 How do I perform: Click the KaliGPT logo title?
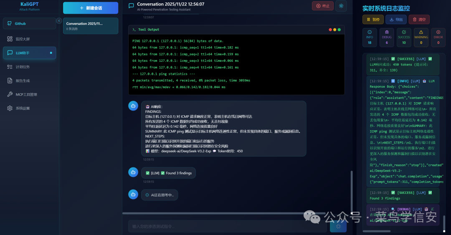coord(29,4)
